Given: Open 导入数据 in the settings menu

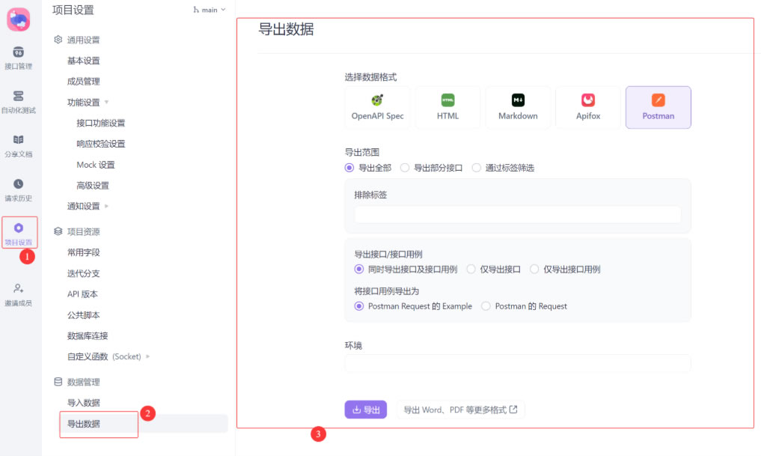Looking at the screenshot, I should [x=83, y=403].
